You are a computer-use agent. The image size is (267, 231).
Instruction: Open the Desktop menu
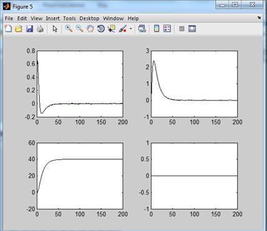coord(89,18)
